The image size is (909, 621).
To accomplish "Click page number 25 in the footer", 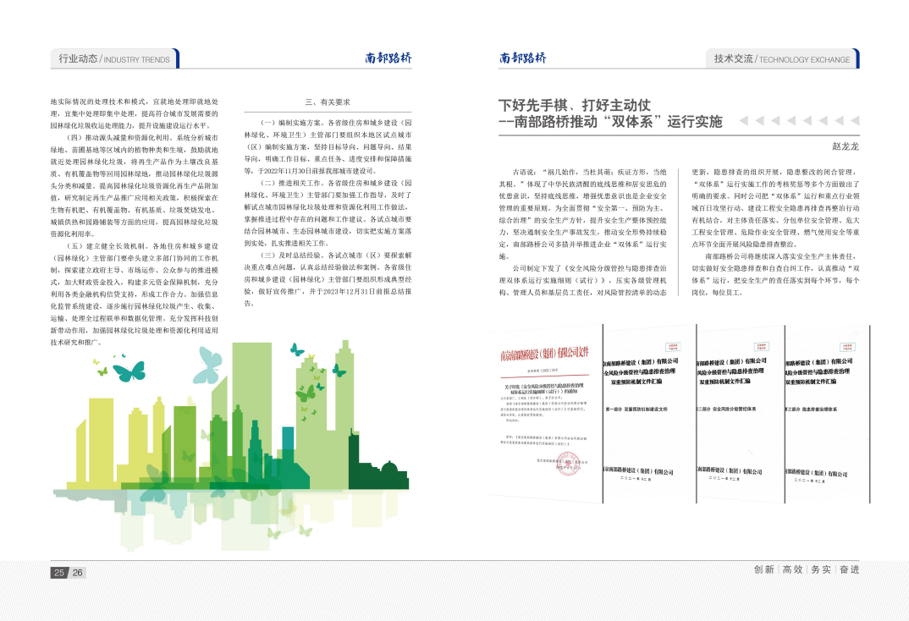I will (59, 572).
